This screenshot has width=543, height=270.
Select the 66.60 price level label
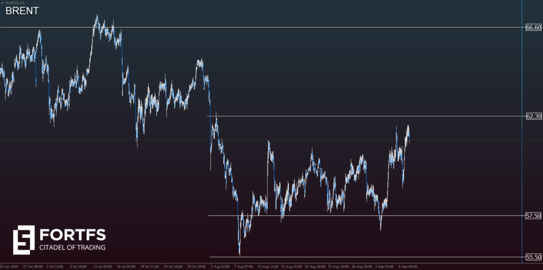click(x=533, y=28)
